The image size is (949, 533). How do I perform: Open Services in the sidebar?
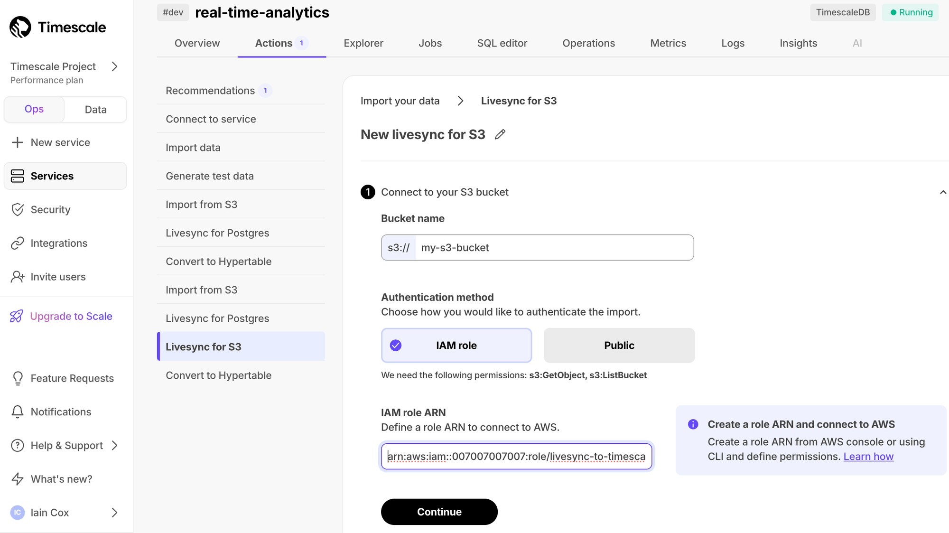point(65,176)
